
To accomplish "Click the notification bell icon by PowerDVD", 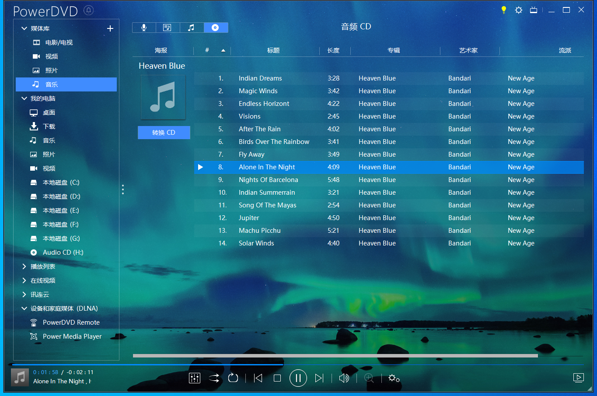I will tap(89, 10).
